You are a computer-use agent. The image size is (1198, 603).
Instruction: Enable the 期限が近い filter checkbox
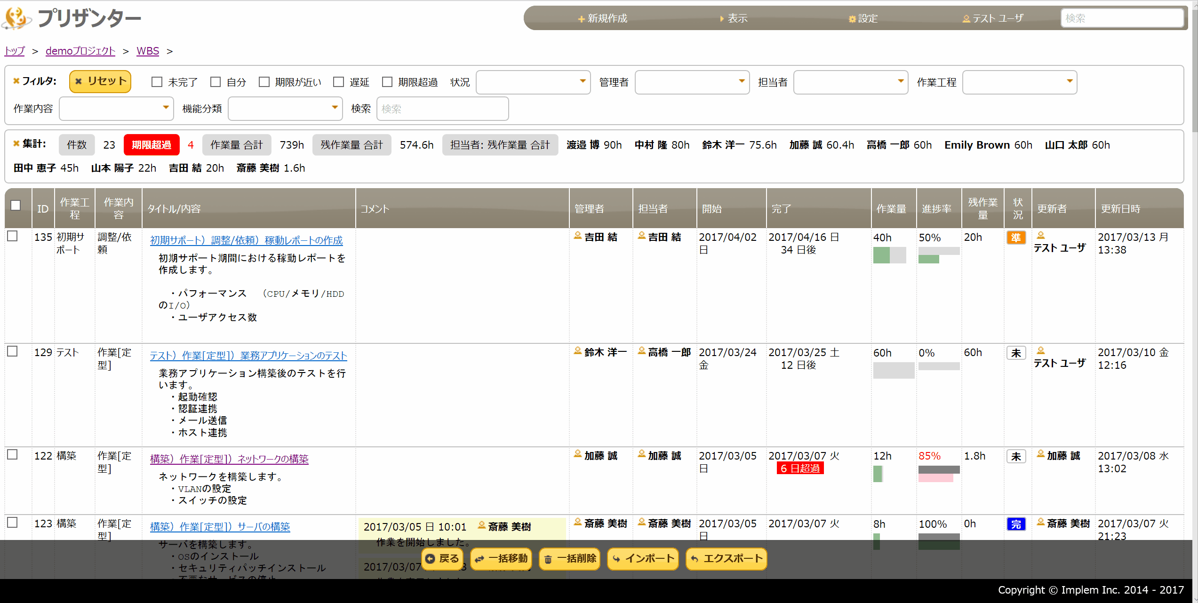[x=264, y=82]
